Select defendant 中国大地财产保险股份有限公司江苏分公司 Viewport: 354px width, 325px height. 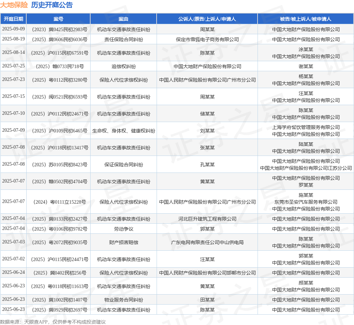[306, 168]
